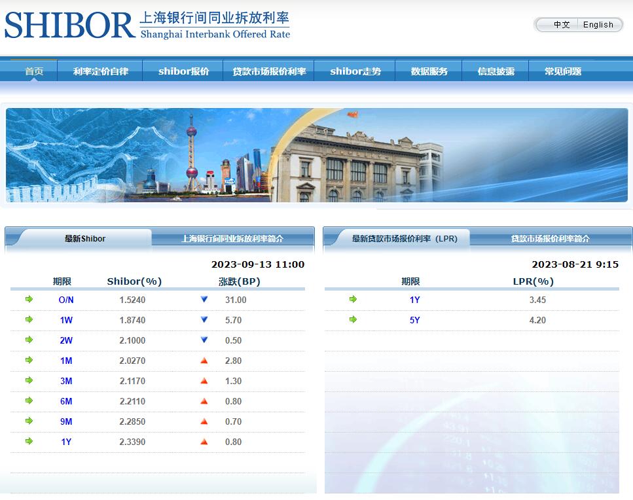Image resolution: width=633 pixels, height=500 pixels.
Task: Open 数据服务 menu in navigation bar
Action: [x=429, y=71]
